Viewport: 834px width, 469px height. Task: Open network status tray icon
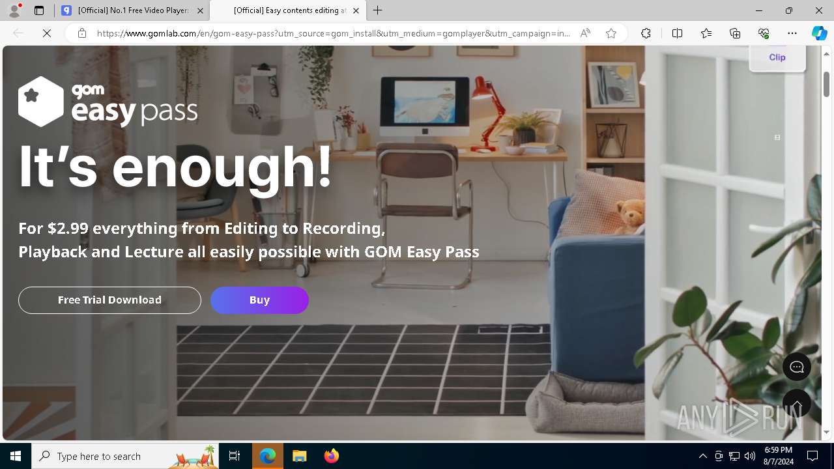point(734,456)
